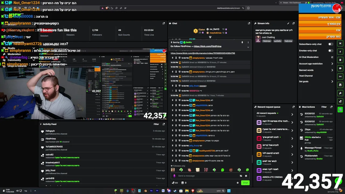
Task: Expand Set goals settings
Action: pyautogui.click(x=332, y=81)
